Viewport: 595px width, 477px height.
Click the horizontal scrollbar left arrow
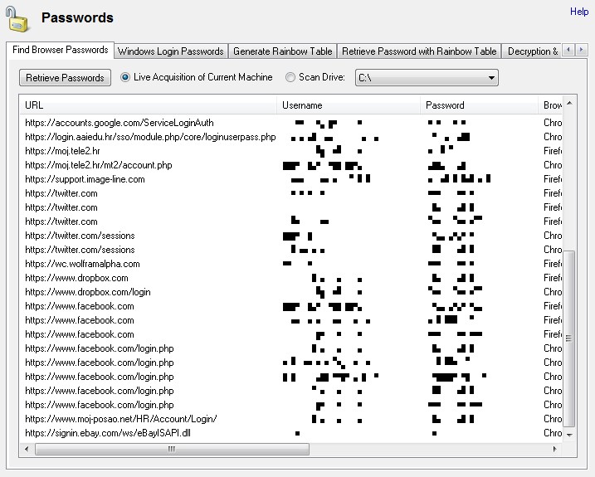(x=26, y=448)
